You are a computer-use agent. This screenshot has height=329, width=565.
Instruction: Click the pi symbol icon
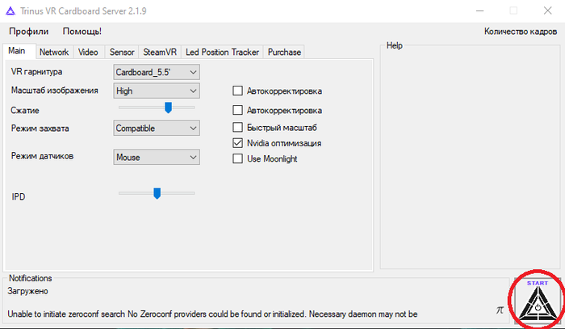[500, 310]
